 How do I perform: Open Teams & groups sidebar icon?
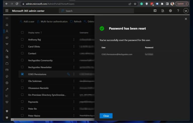7,44
